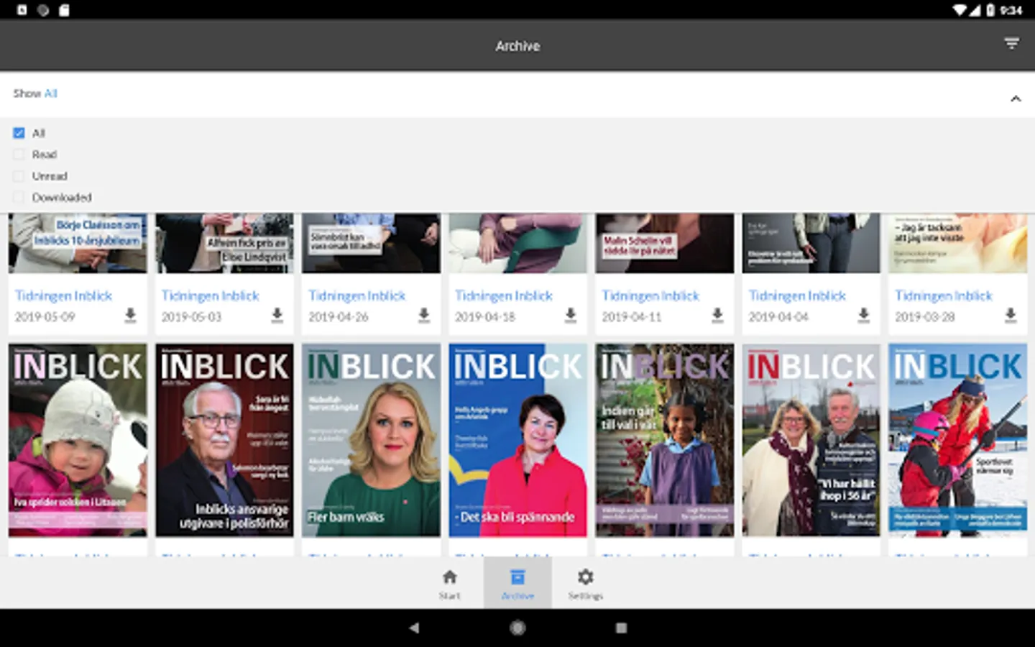Download the 2019-04-04 issue
This screenshot has height=647, width=1035.
click(x=864, y=315)
